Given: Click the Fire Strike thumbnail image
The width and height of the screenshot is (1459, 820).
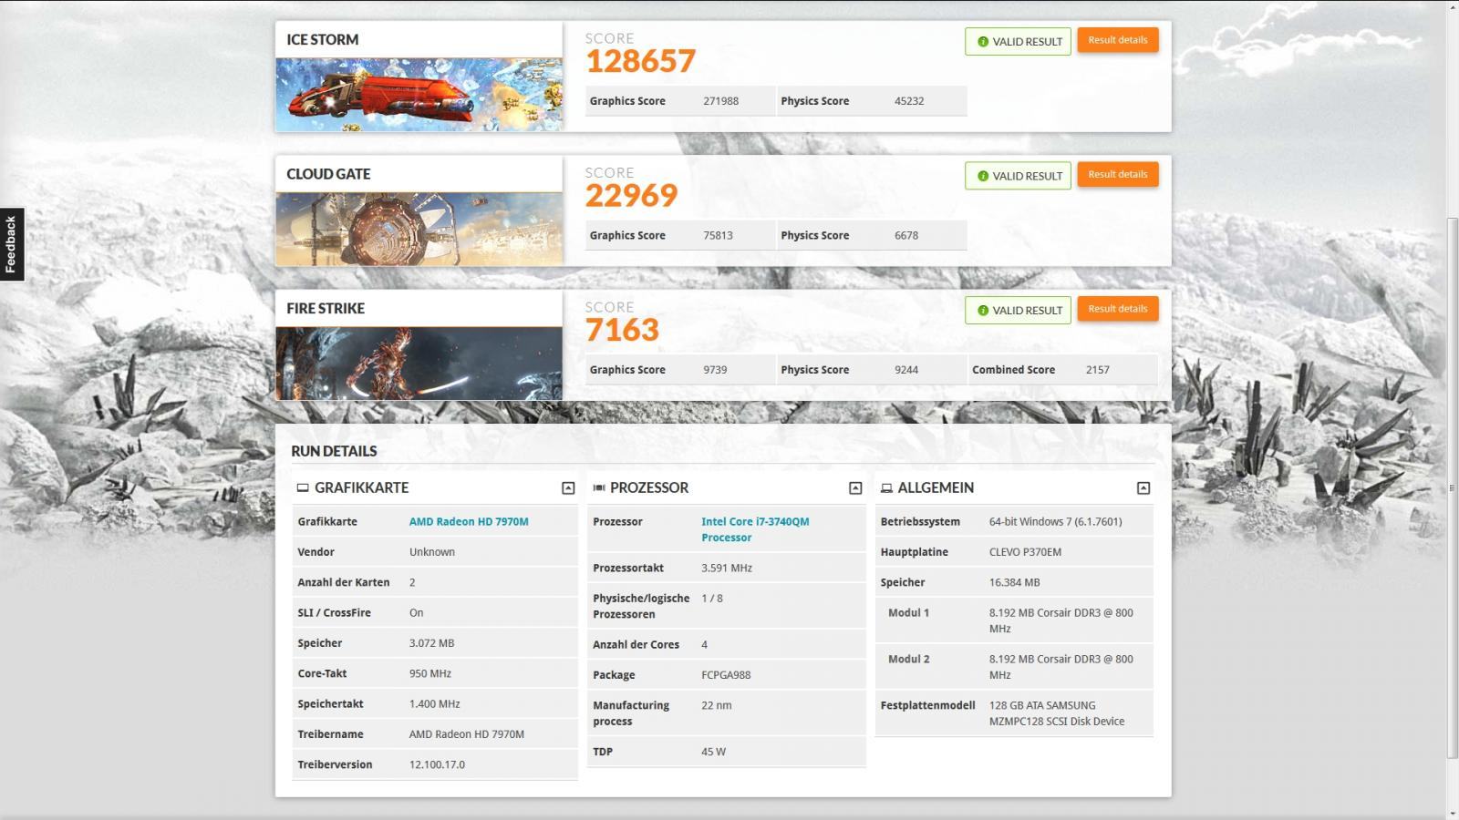Looking at the screenshot, I should [x=419, y=364].
